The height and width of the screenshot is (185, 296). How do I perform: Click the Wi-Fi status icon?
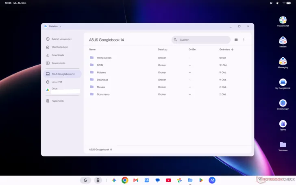284,3
